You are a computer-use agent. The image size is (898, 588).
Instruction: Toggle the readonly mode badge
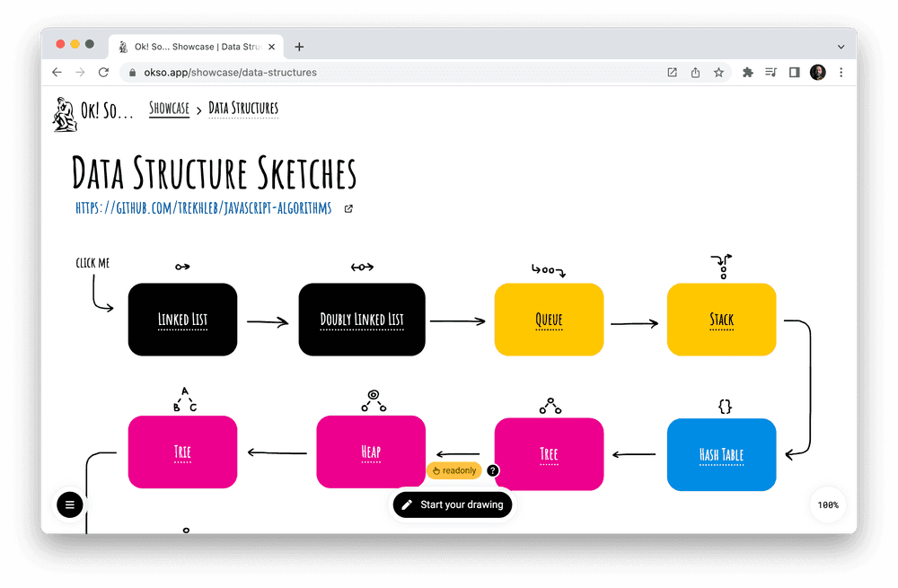tap(454, 470)
